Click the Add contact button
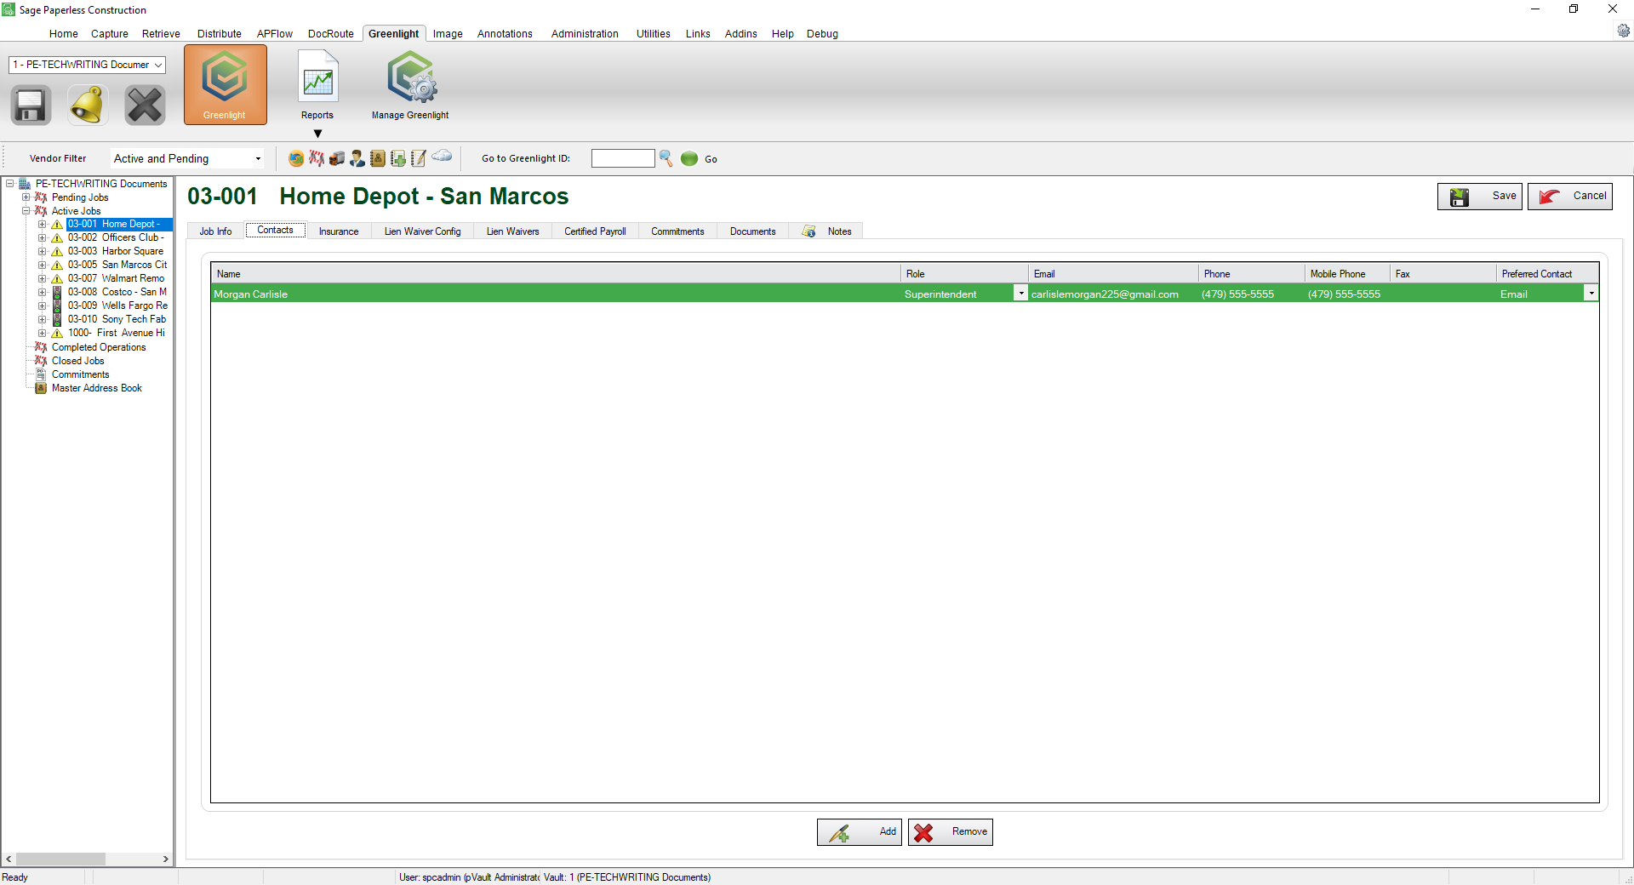The height and width of the screenshot is (885, 1634). click(x=860, y=832)
